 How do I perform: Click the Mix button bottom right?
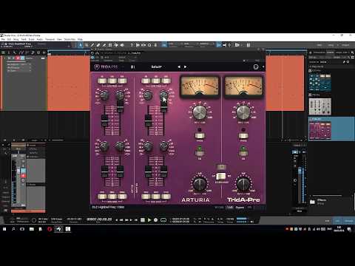pos(337,221)
